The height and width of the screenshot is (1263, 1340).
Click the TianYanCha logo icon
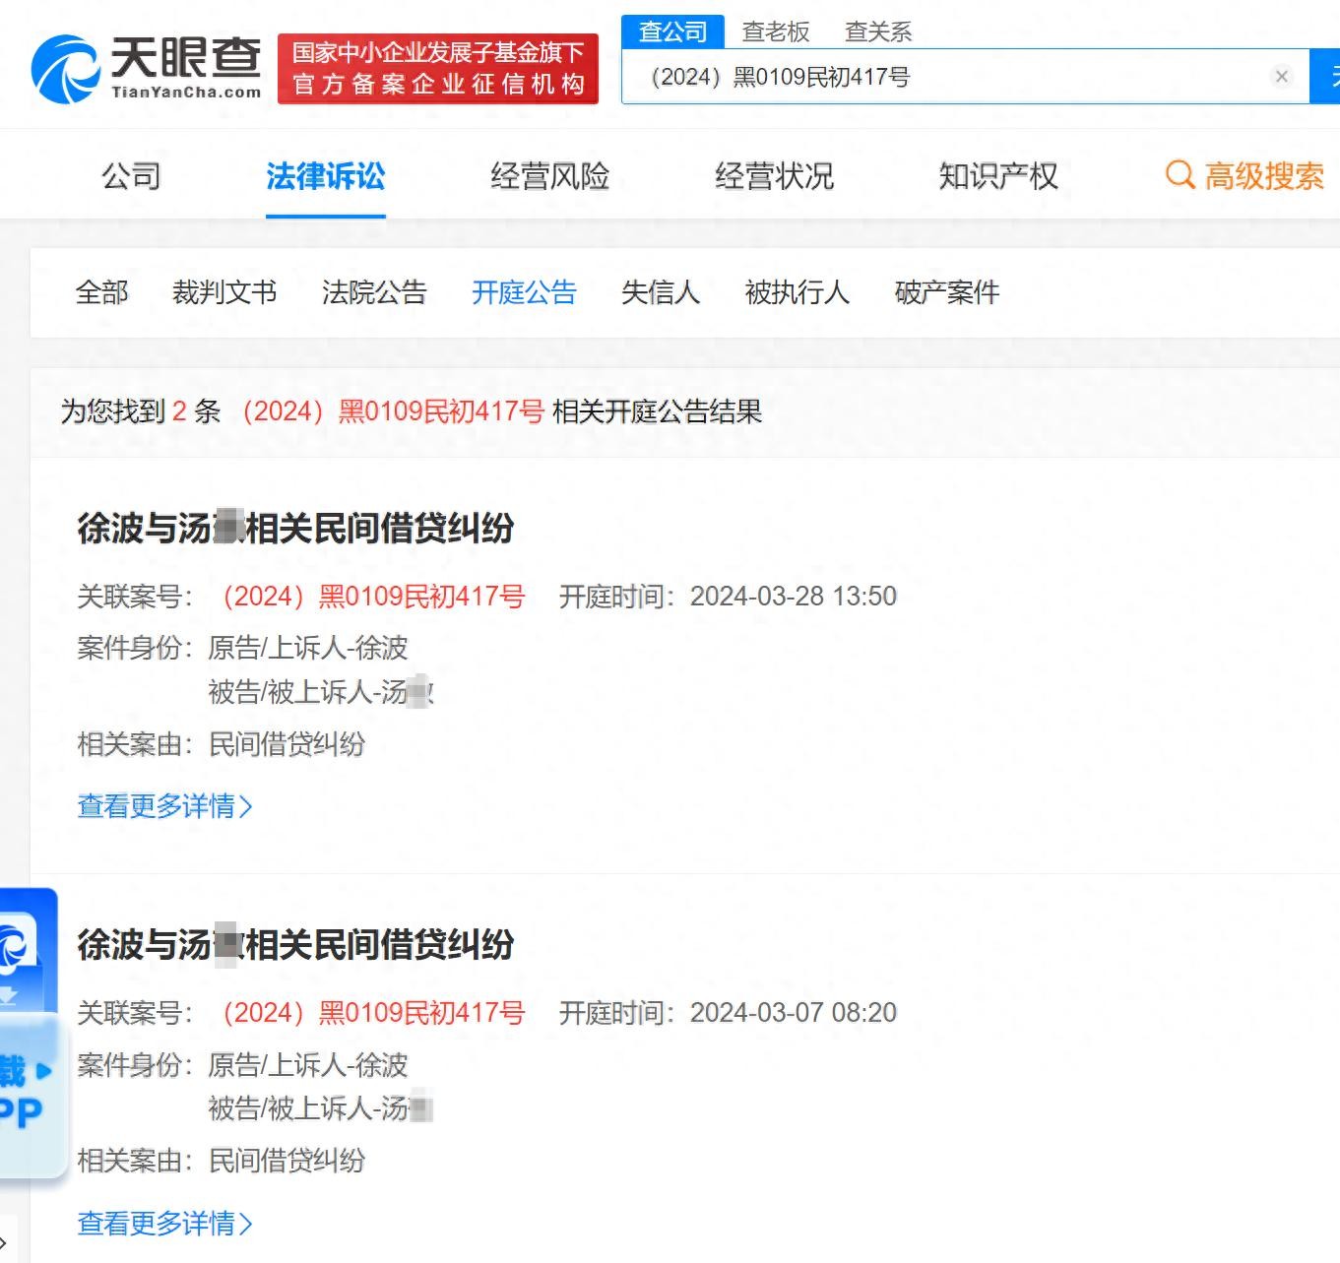(65, 69)
